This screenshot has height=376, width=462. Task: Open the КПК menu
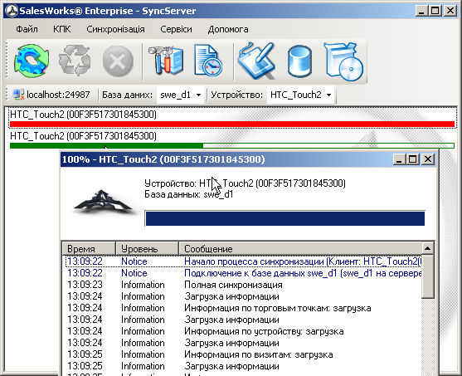tap(61, 29)
